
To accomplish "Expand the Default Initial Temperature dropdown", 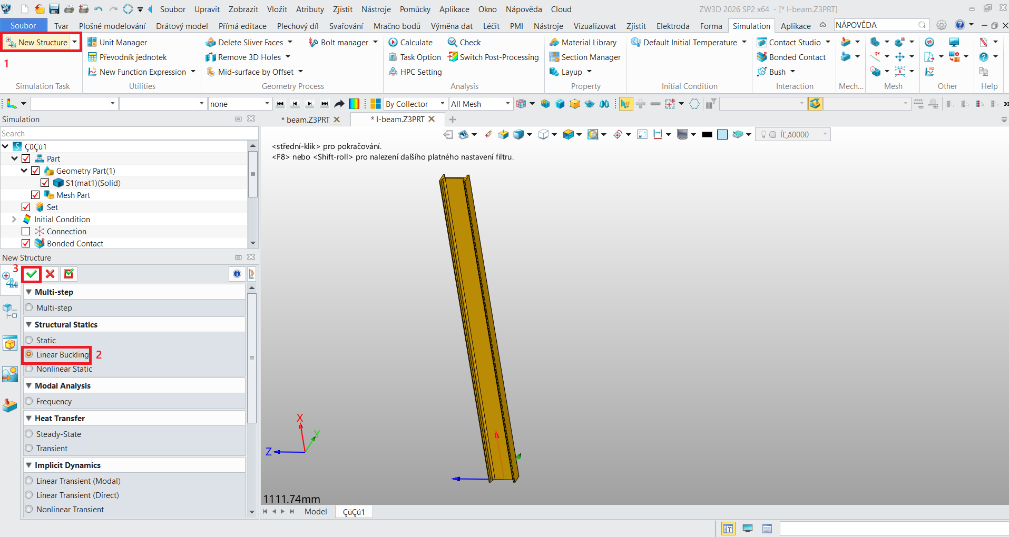I will click(744, 42).
